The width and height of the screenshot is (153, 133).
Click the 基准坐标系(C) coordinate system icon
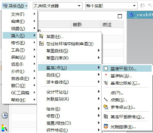coord(106,83)
